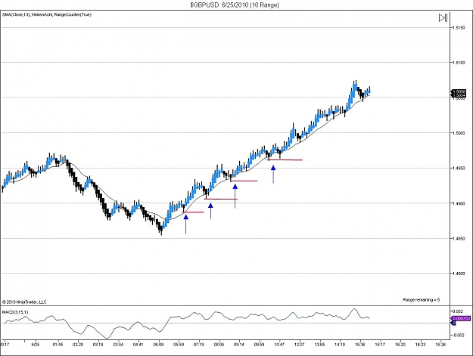The height and width of the screenshot is (356, 473).
Task: Click the 16:17 time axis label
Action: click(x=380, y=344)
